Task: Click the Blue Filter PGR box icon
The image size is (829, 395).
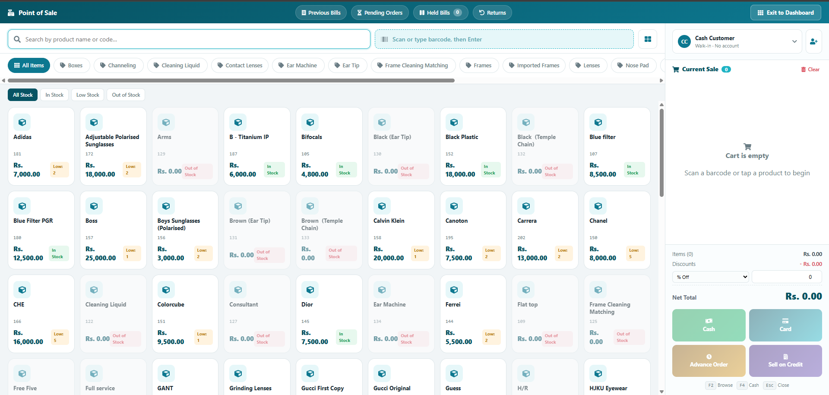Action: coord(22,206)
